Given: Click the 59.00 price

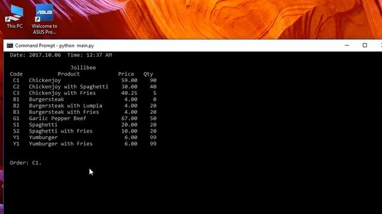Looking at the screenshot, I should coord(129,80).
